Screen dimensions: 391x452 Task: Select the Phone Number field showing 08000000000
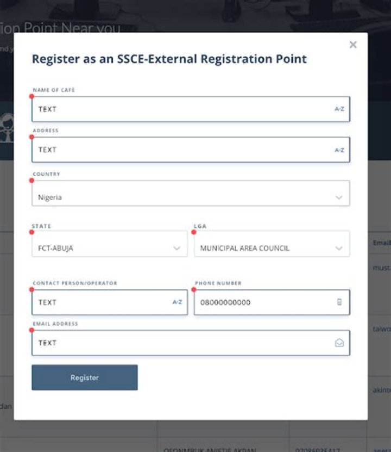(x=261, y=302)
